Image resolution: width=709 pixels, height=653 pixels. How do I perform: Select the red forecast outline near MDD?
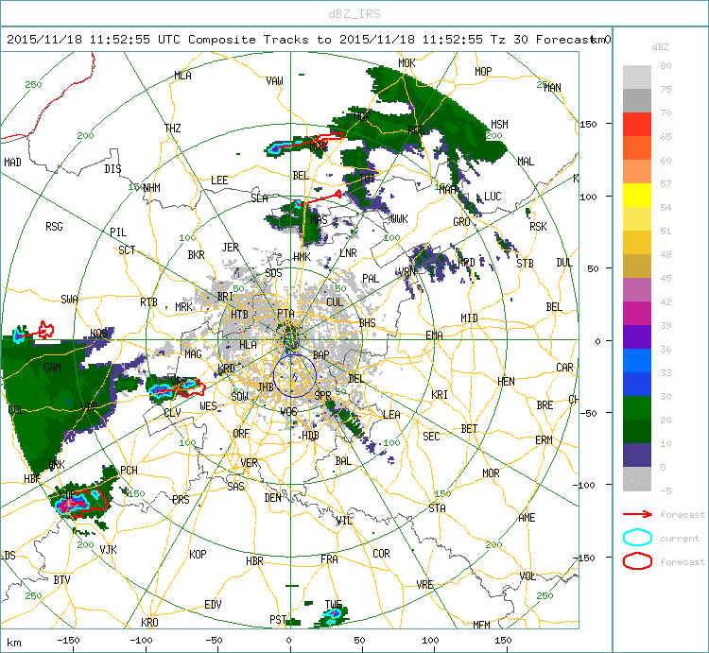(330, 136)
